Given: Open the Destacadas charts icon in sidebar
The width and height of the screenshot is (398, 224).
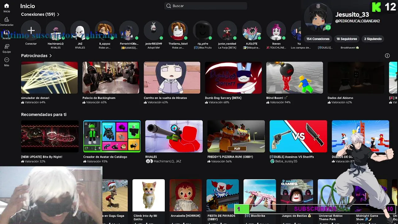Looking at the screenshot, I should pos(7,19).
